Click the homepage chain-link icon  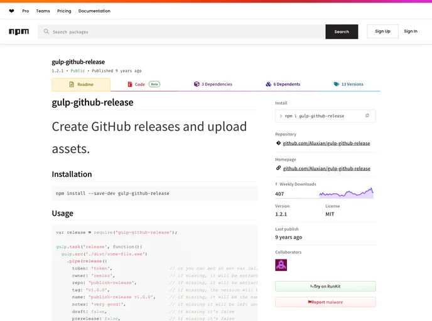278,168
